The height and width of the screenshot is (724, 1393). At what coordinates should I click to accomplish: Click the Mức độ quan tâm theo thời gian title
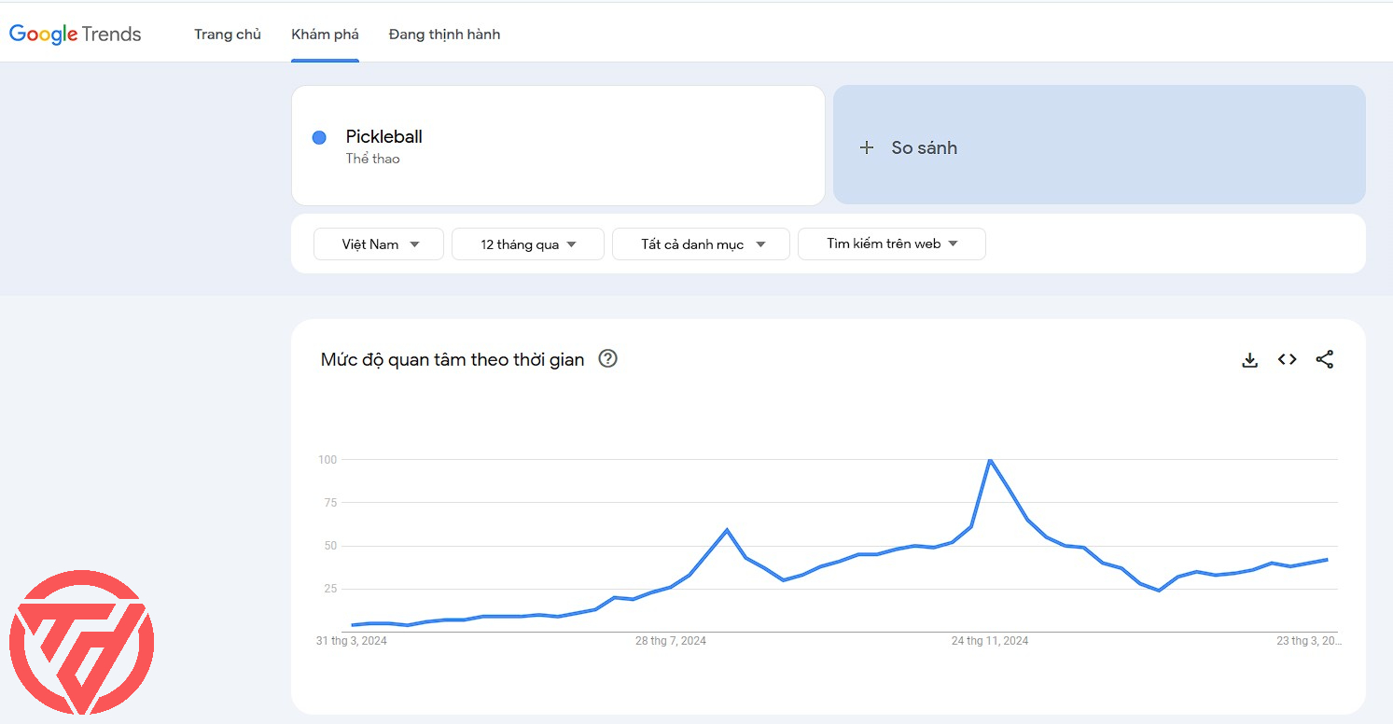coord(453,359)
